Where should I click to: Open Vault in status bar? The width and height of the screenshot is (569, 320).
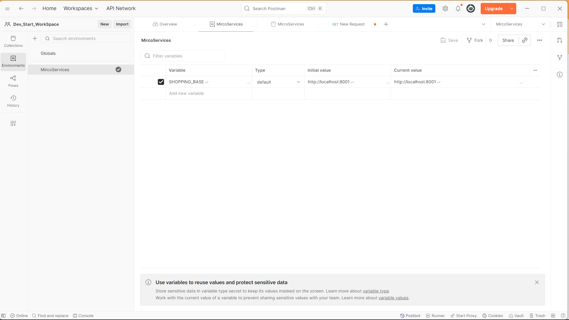[x=516, y=316]
